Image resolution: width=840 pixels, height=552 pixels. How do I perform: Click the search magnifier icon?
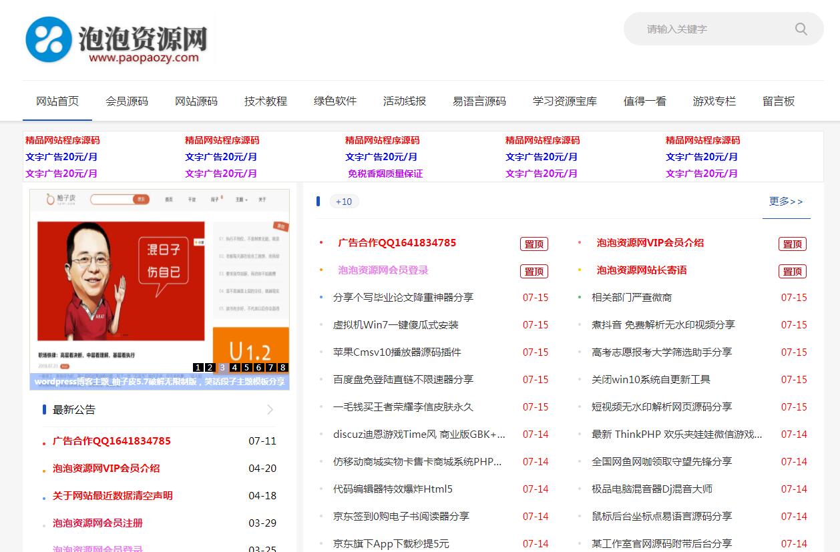(x=801, y=29)
